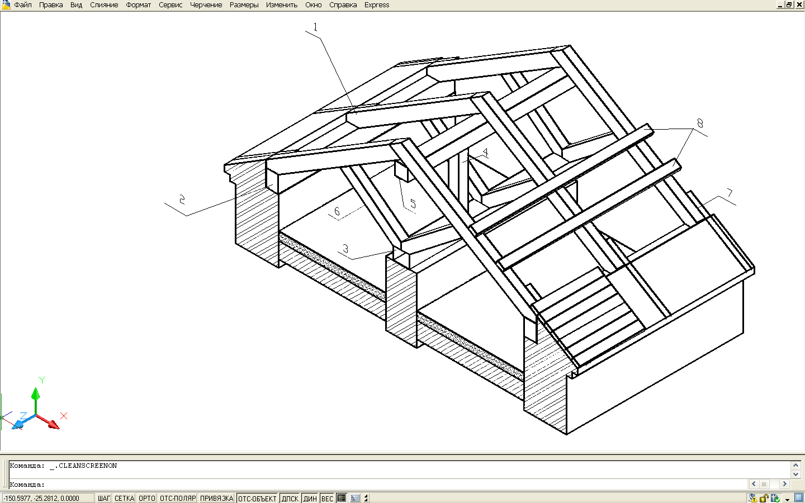
Task: Open the Изменить menu
Action: 282,4
